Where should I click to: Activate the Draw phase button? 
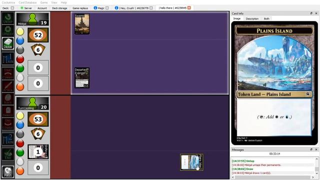click(8, 43)
